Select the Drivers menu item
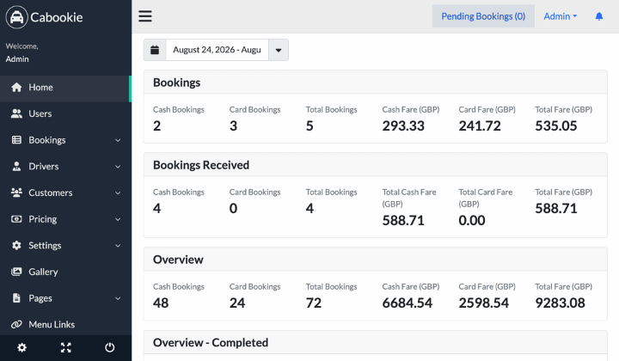The height and width of the screenshot is (361, 619). (65, 166)
